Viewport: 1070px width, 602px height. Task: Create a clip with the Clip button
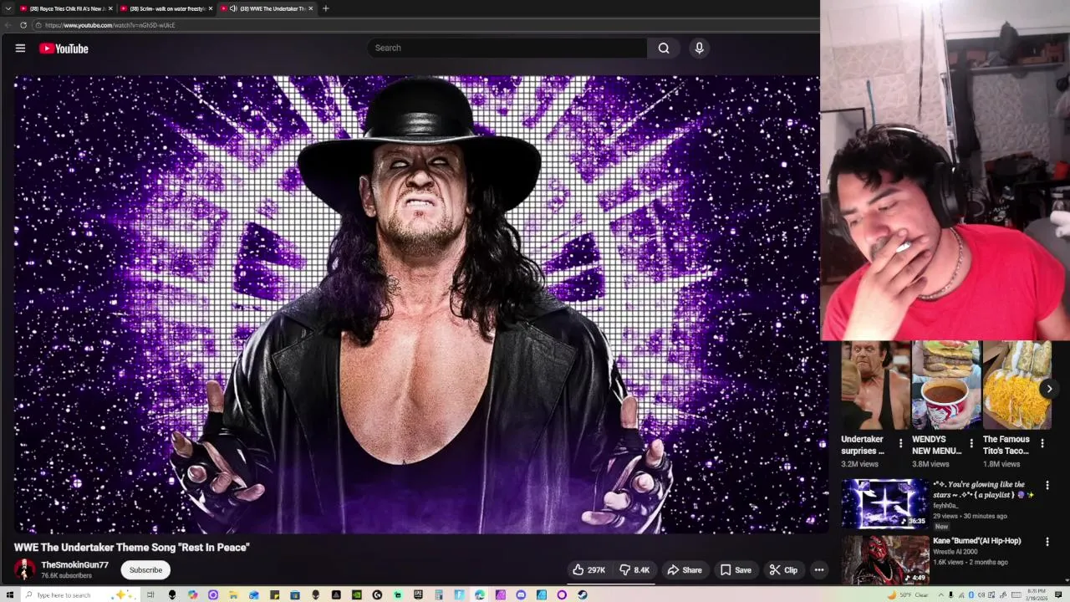click(783, 570)
